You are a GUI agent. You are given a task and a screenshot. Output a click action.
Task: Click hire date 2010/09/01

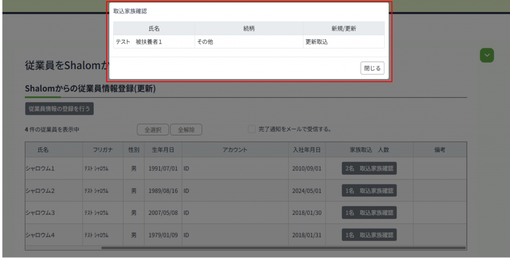[307, 169]
